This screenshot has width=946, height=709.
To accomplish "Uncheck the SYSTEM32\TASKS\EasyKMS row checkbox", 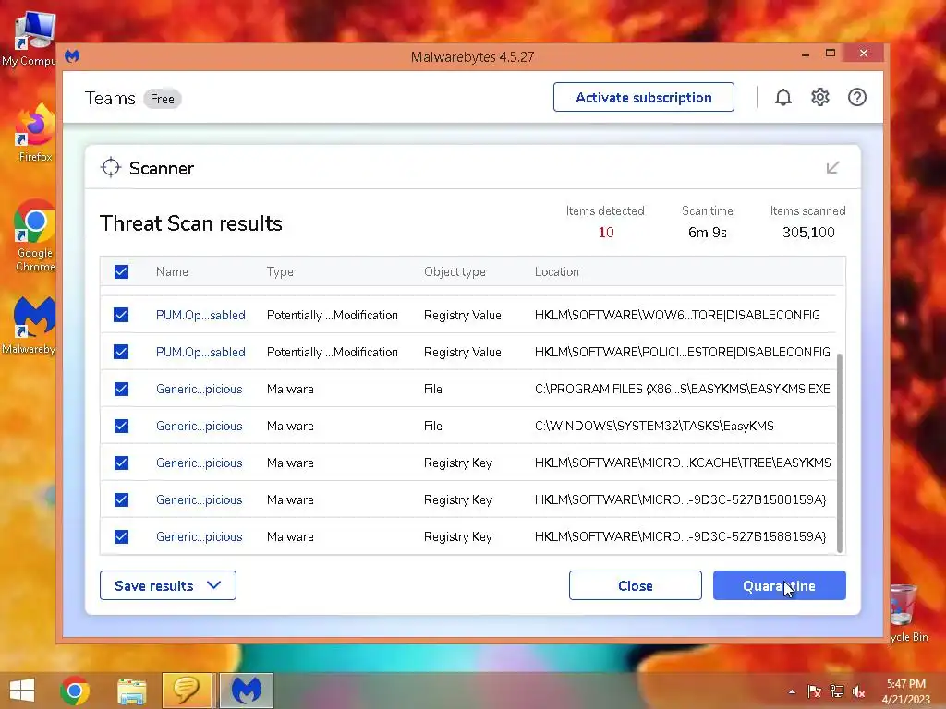I will pyautogui.click(x=121, y=426).
